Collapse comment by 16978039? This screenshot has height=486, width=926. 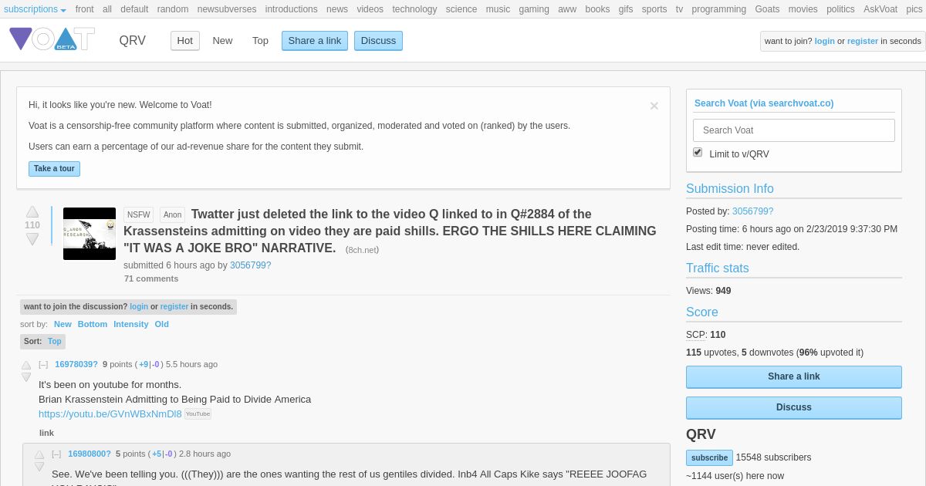point(43,364)
